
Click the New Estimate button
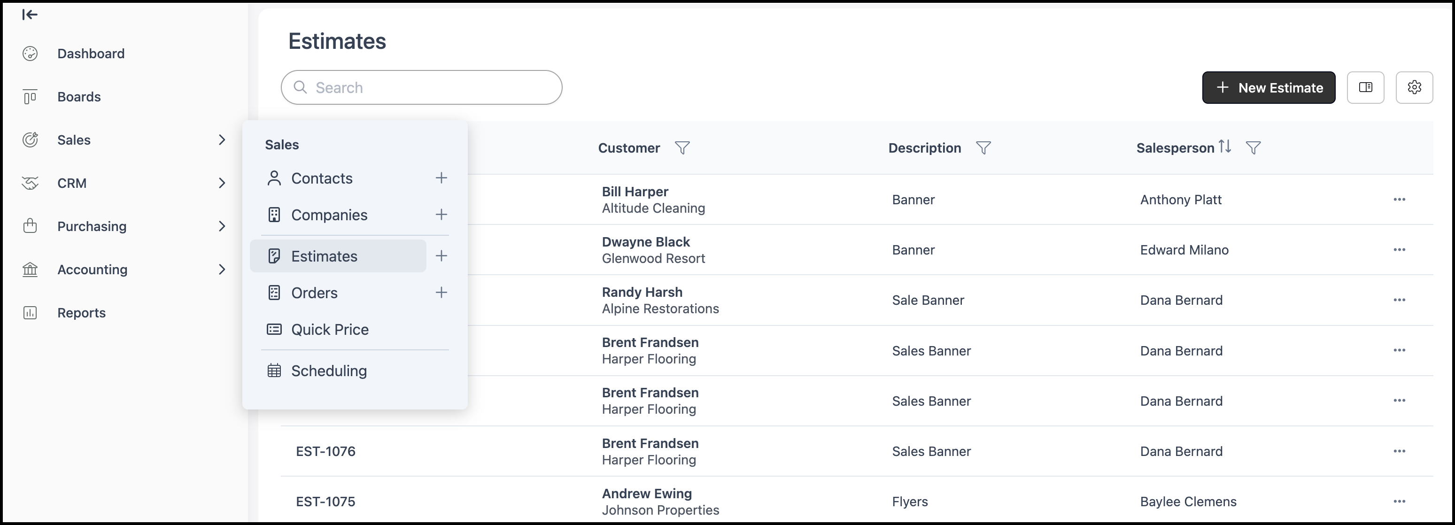coord(1269,87)
